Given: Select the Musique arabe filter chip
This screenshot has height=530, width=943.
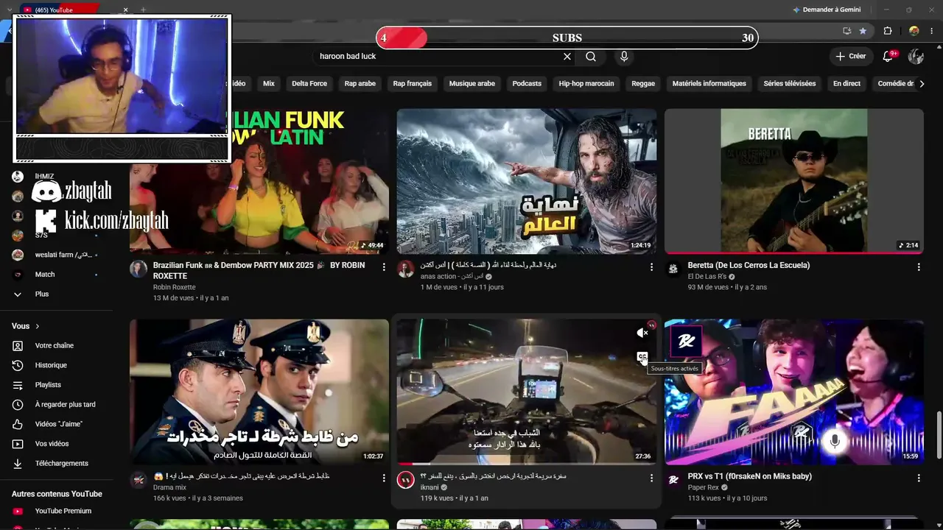Looking at the screenshot, I should click(x=472, y=84).
